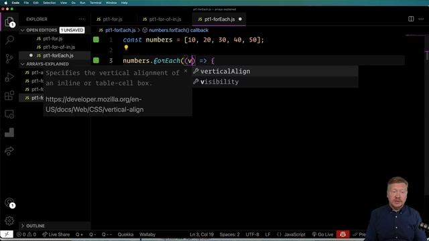The image size is (429, 241).
Task: Open the Go menu
Action: pos(73,3)
